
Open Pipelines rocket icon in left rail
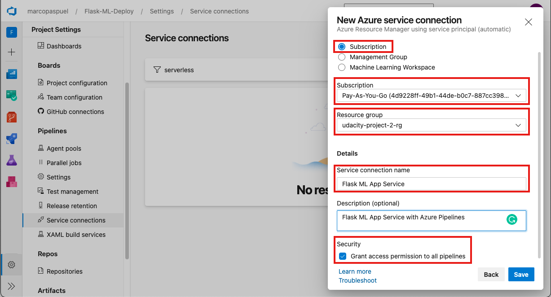11,139
